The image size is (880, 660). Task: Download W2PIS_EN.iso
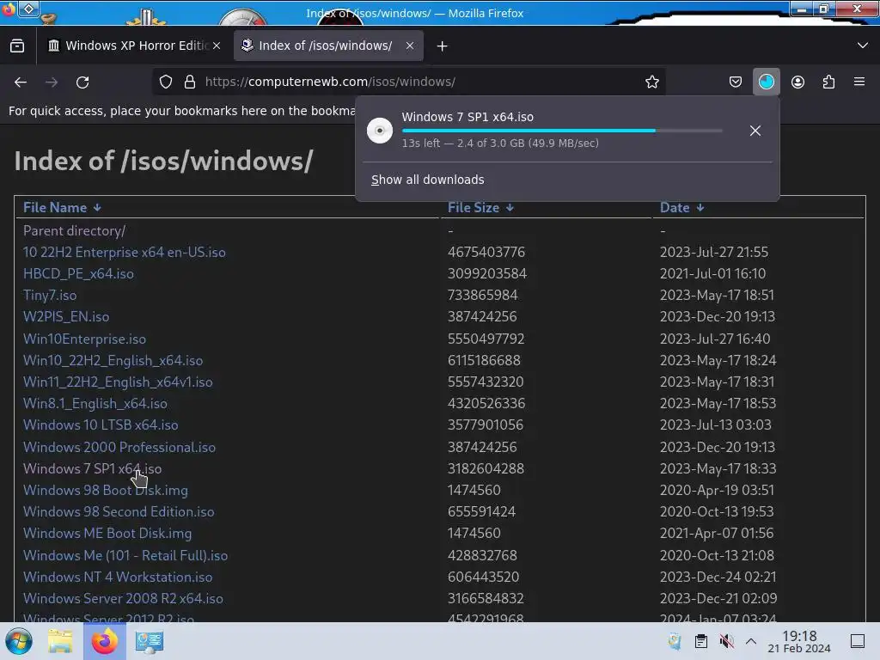pyautogui.click(x=66, y=316)
